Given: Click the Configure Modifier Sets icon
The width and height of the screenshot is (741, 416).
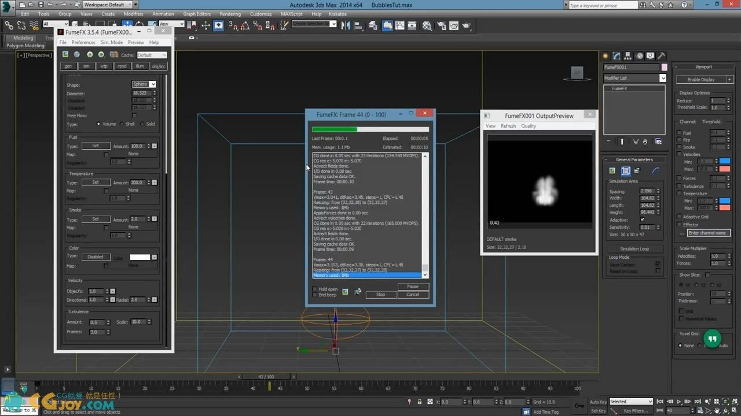Looking at the screenshot, I should pyautogui.click(x=659, y=142).
